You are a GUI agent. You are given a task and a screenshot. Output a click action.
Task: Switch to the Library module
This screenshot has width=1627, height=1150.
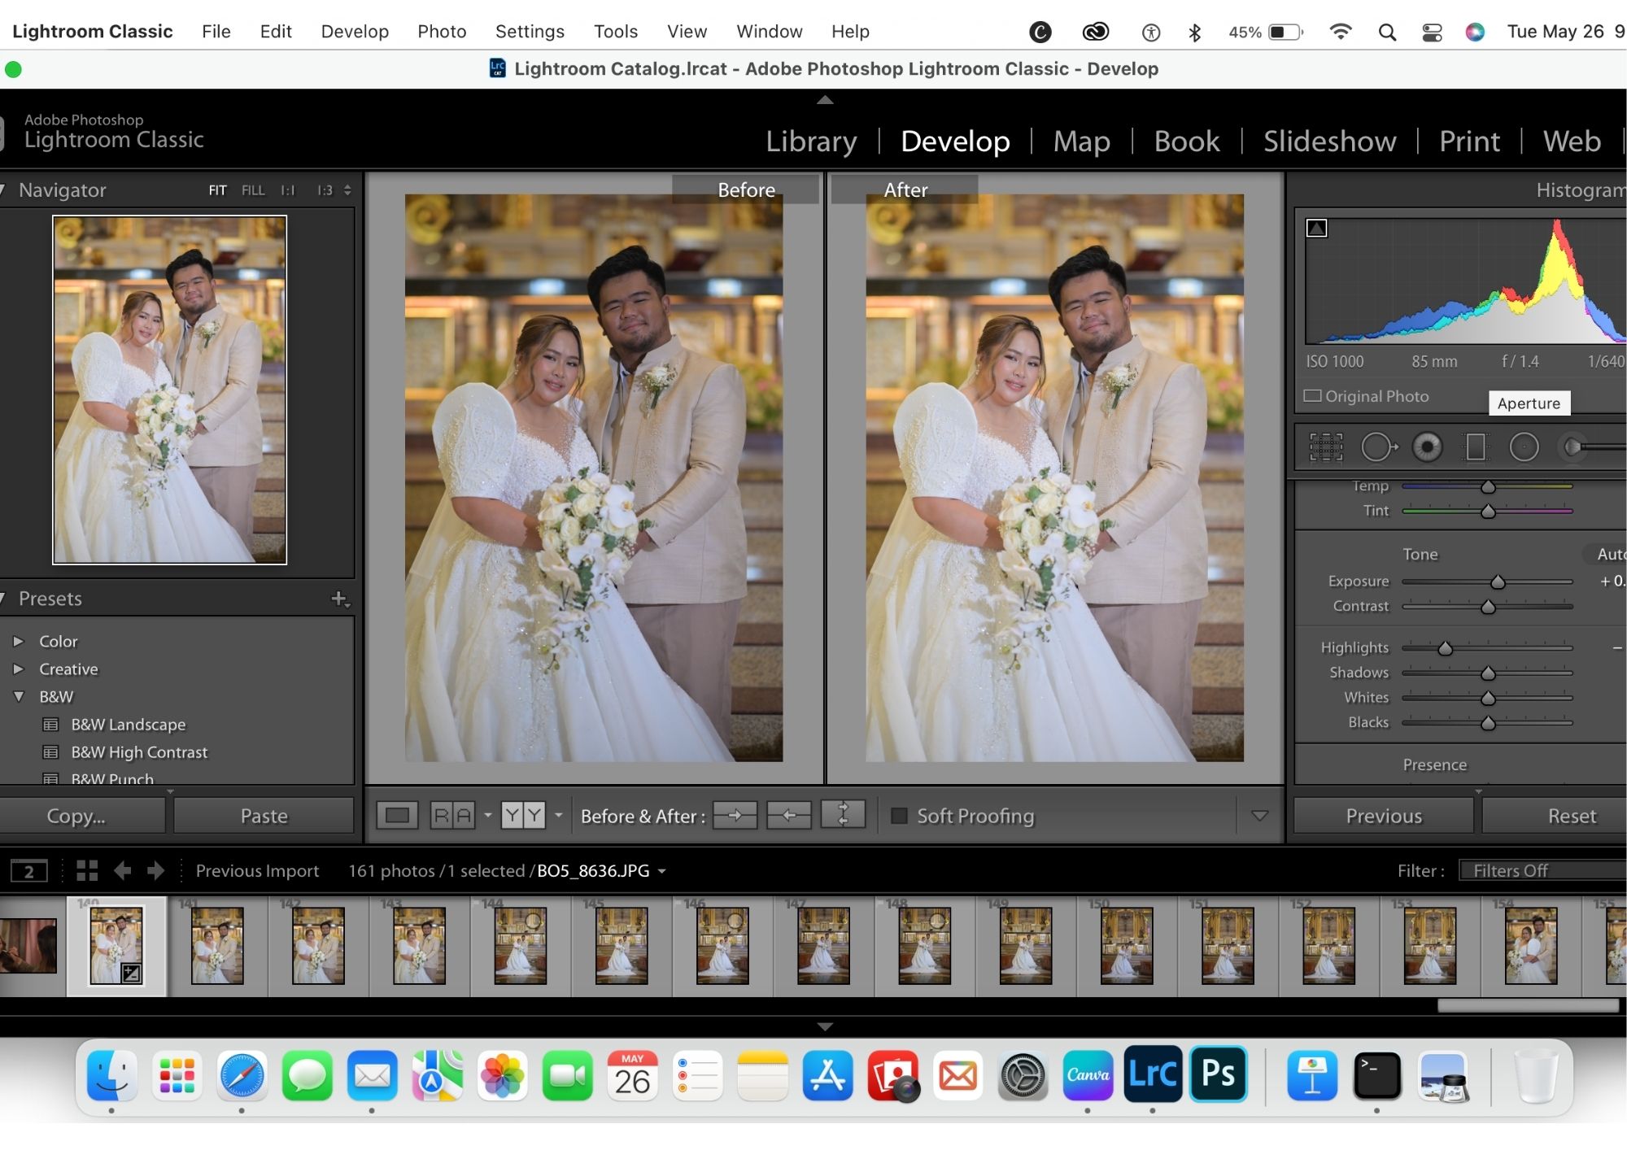(811, 141)
